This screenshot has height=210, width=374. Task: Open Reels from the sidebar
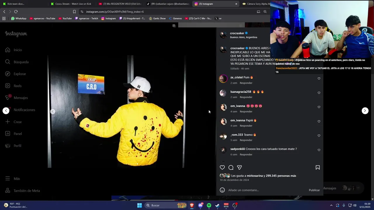coord(13,86)
